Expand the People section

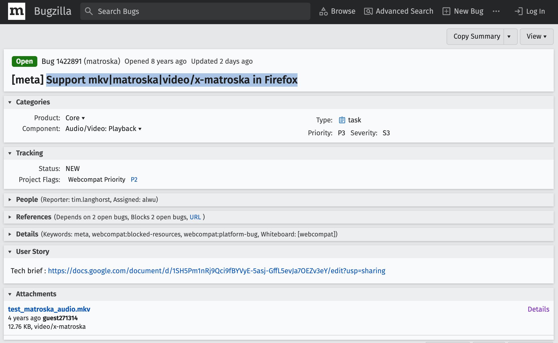(x=10, y=200)
